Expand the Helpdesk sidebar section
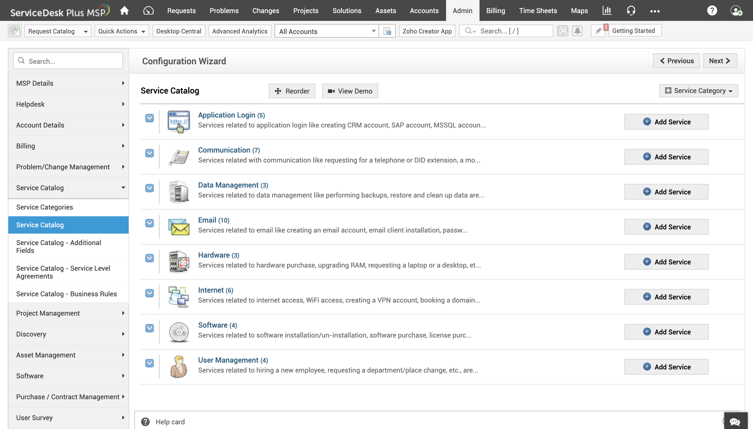 69,104
